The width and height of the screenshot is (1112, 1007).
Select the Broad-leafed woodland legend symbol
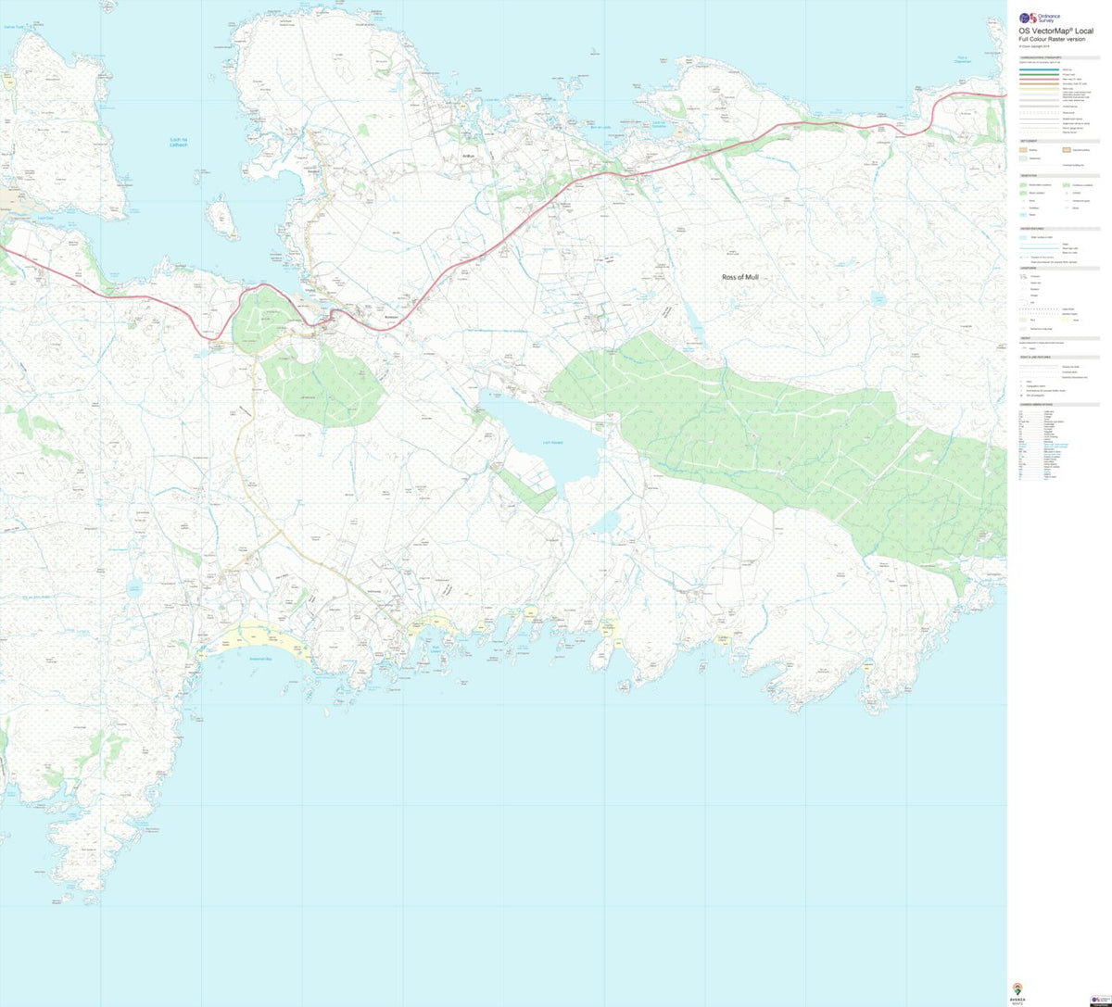coord(1023,185)
